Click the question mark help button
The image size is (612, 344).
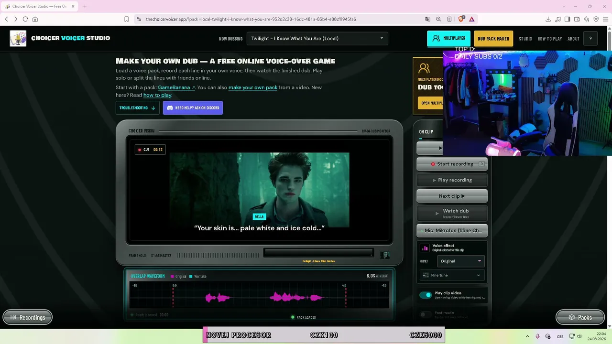coord(590,39)
